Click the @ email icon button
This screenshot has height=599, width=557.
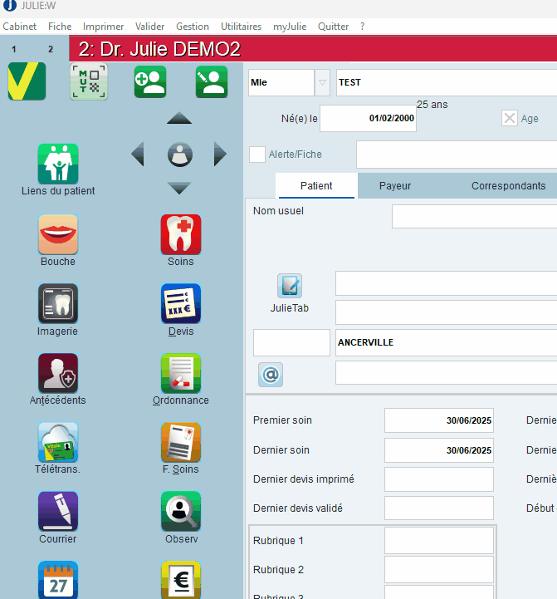coord(271,375)
